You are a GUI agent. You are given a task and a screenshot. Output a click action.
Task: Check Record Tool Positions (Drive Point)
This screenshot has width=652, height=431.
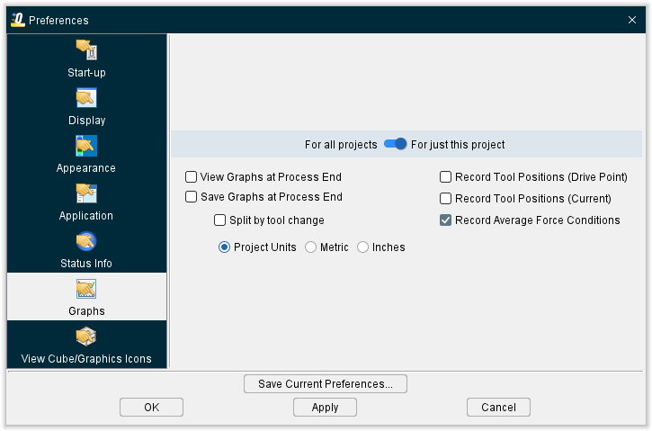coord(445,177)
